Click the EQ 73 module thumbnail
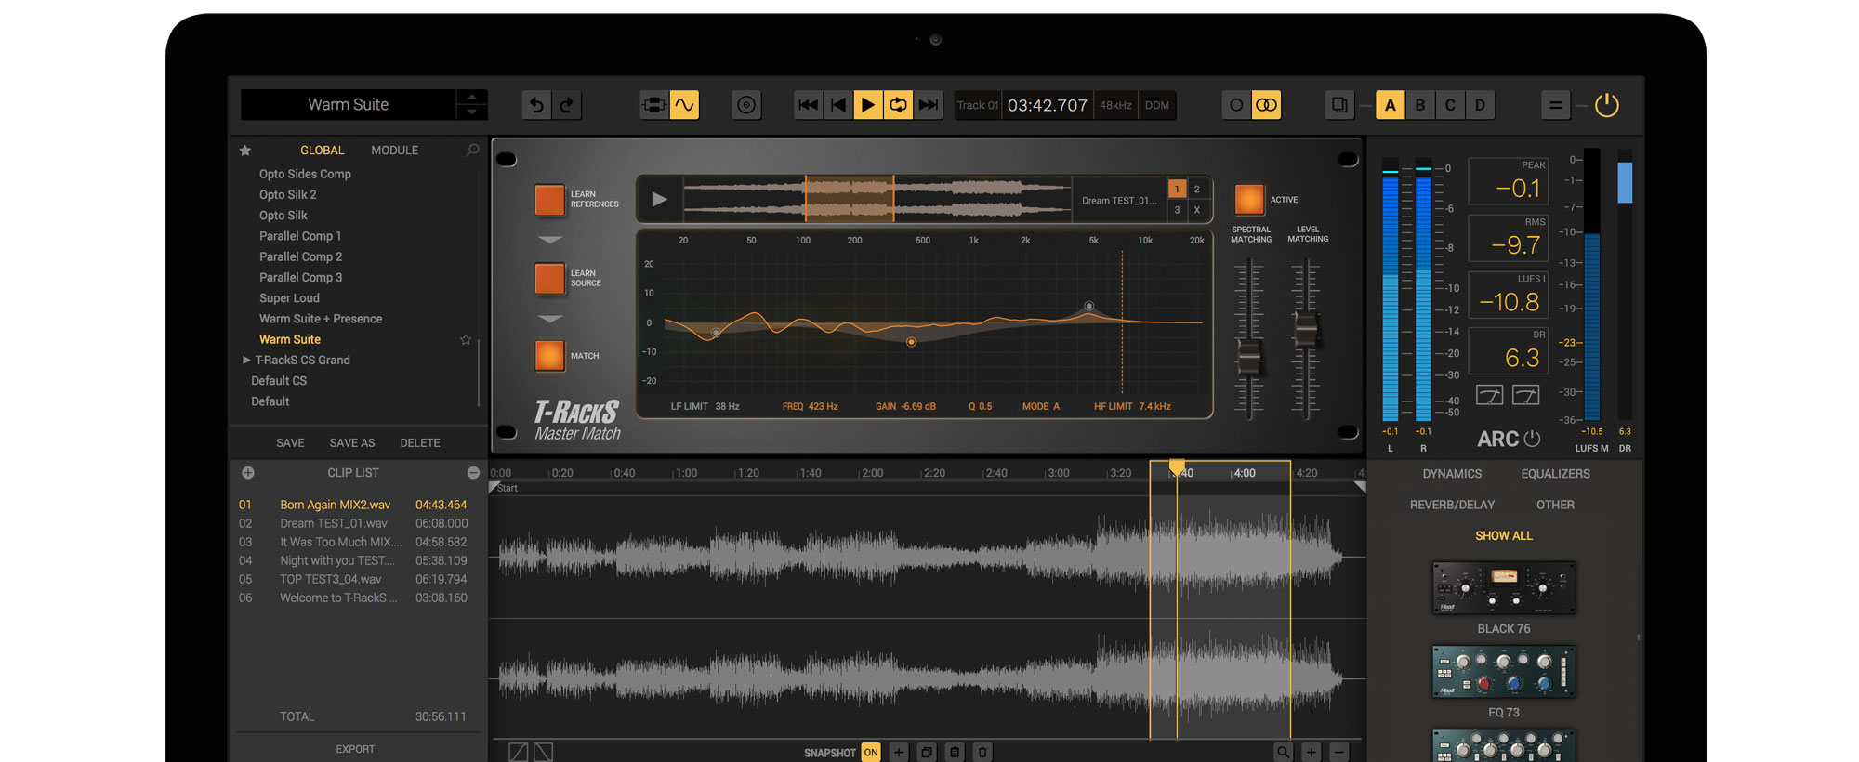Image resolution: width=1859 pixels, height=762 pixels. click(1504, 672)
